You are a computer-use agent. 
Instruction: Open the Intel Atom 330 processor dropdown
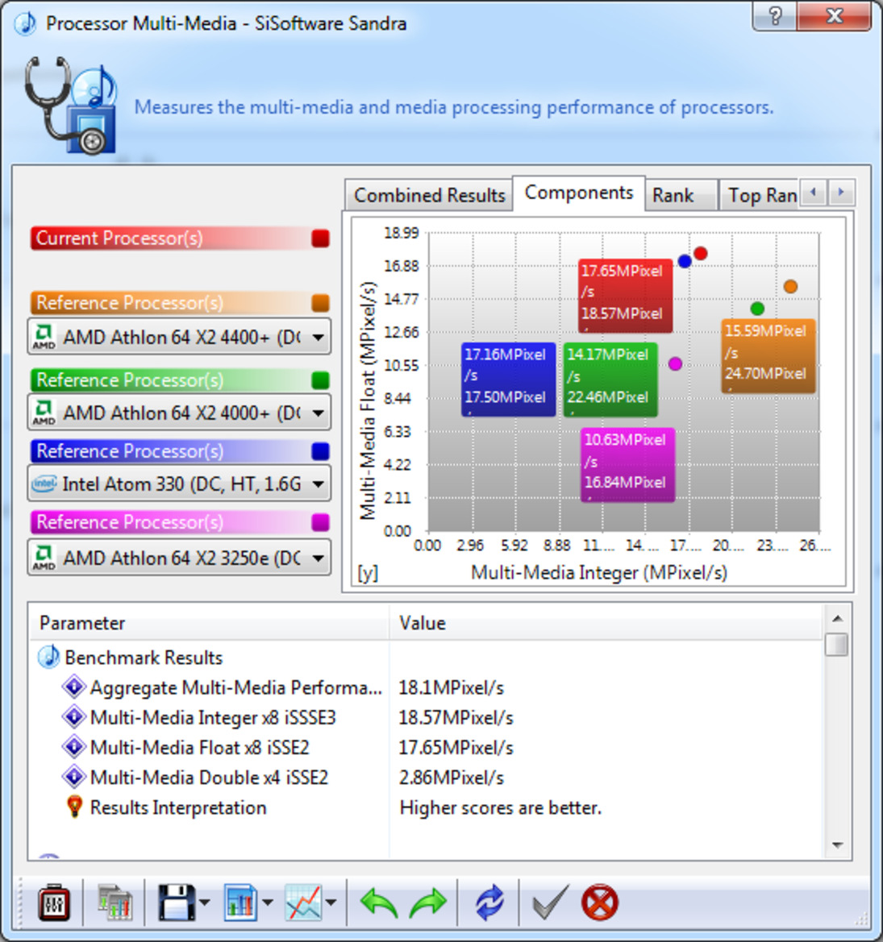click(179, 483)
